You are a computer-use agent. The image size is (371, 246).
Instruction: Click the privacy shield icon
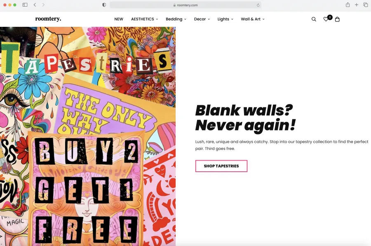point(104,5)
